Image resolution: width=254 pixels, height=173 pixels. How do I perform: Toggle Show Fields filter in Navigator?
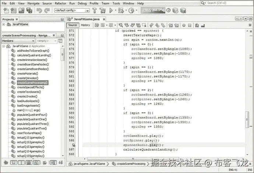pos(14,162)
